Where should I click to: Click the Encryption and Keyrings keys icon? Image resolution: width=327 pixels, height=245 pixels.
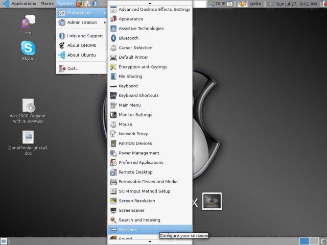click(x=113, y=67)
